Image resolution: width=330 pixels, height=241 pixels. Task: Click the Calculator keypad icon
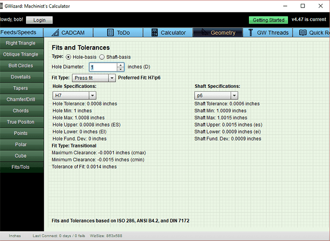pyautogui.click(x=155, y=32)
